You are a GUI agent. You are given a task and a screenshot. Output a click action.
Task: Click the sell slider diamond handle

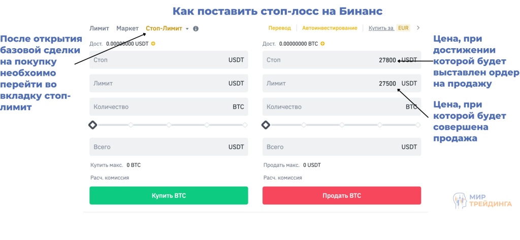[x=266, y=124]
